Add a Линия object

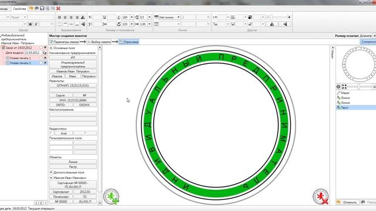(x=73, y=162)
